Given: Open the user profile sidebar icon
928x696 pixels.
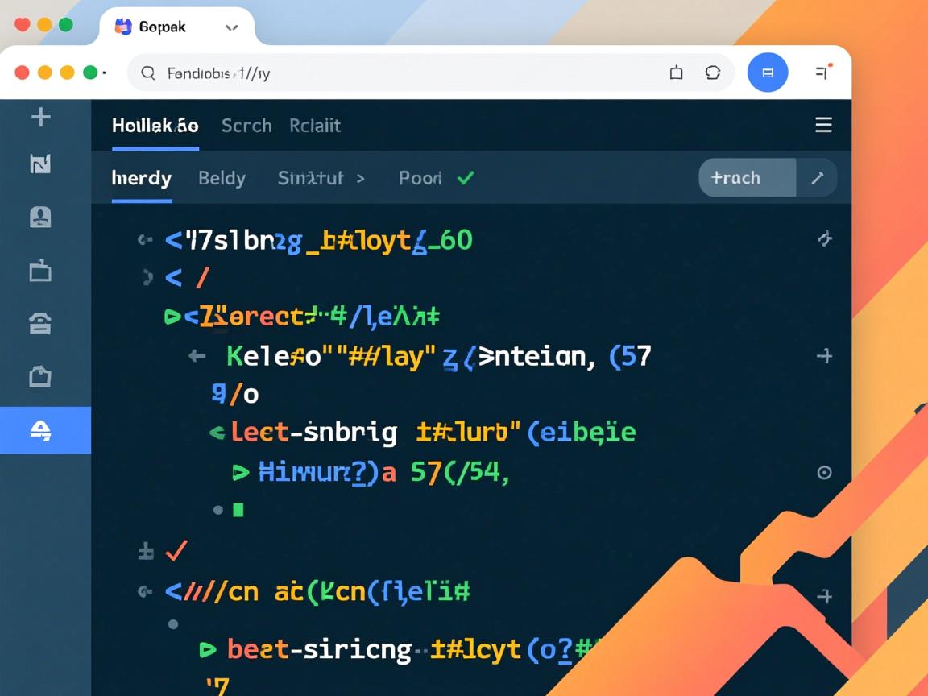Looking at the screenshot, I should (x=40, y=217).
